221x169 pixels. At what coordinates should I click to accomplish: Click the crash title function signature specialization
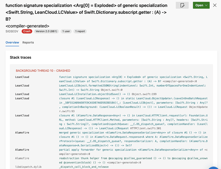click(x=87, y=12)
